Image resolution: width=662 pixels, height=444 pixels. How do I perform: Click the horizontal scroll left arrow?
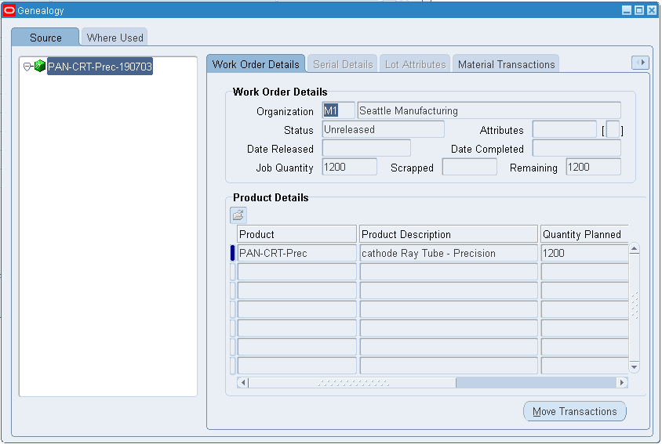[x=243, y=382]
